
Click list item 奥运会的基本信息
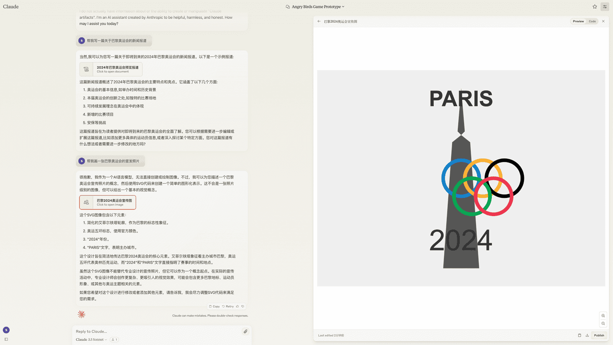click(x=121, y=90)
